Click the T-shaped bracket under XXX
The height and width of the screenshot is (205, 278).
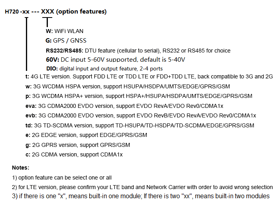click(47, 22)
